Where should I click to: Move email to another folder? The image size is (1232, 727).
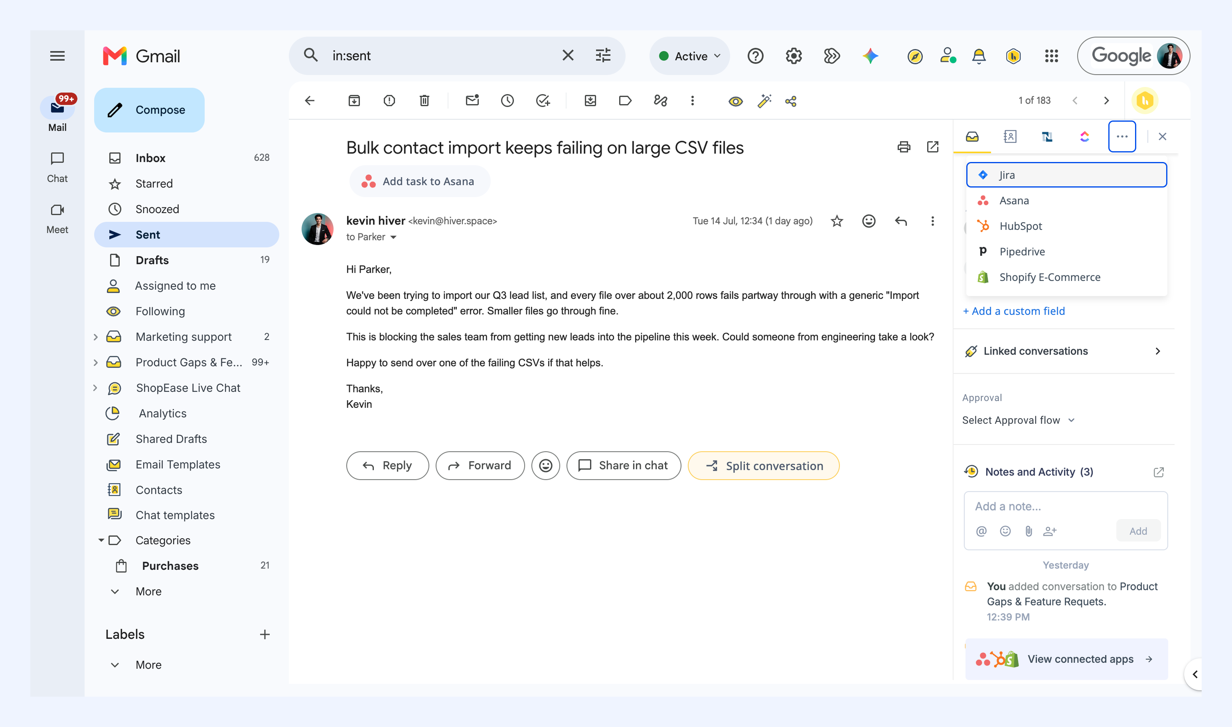pyautogui.click(x=590, y=101)
